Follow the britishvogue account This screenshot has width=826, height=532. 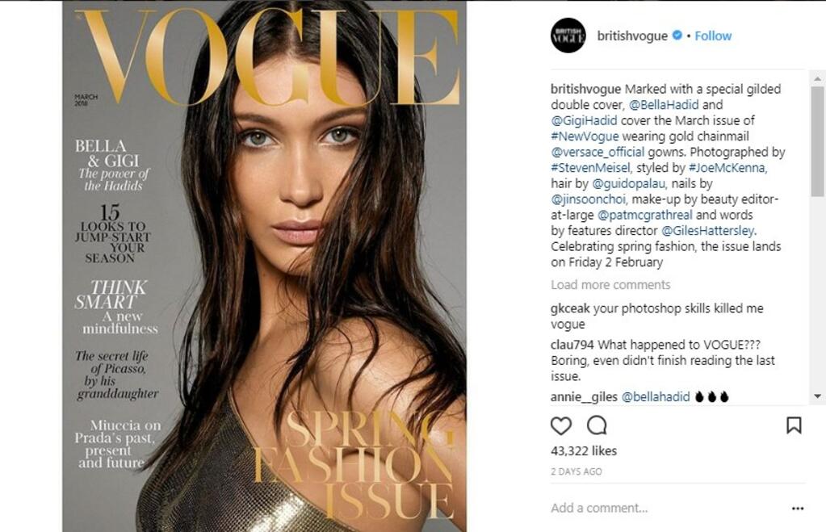pyautogui.click(x=713, y=36)
